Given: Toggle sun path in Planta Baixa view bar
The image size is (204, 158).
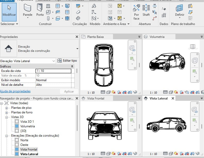Looking at the screenshot, I should pos(113,92).
